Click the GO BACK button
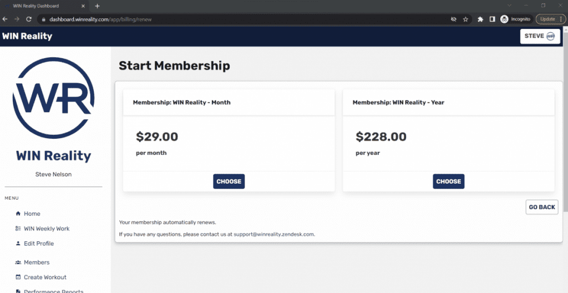The width and height of the screenshot is (568, 293). tap(542, 207)
